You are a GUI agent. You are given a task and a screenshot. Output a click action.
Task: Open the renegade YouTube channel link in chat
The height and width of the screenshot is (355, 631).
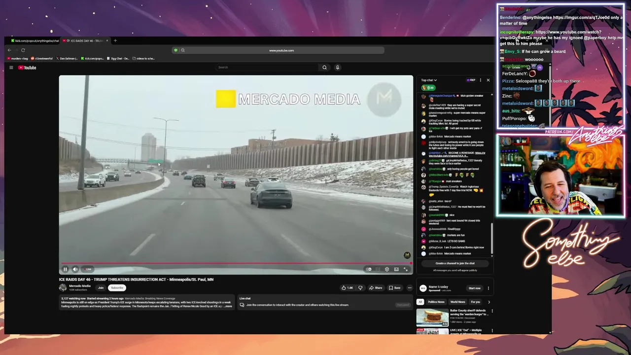(x=457, y=154)
